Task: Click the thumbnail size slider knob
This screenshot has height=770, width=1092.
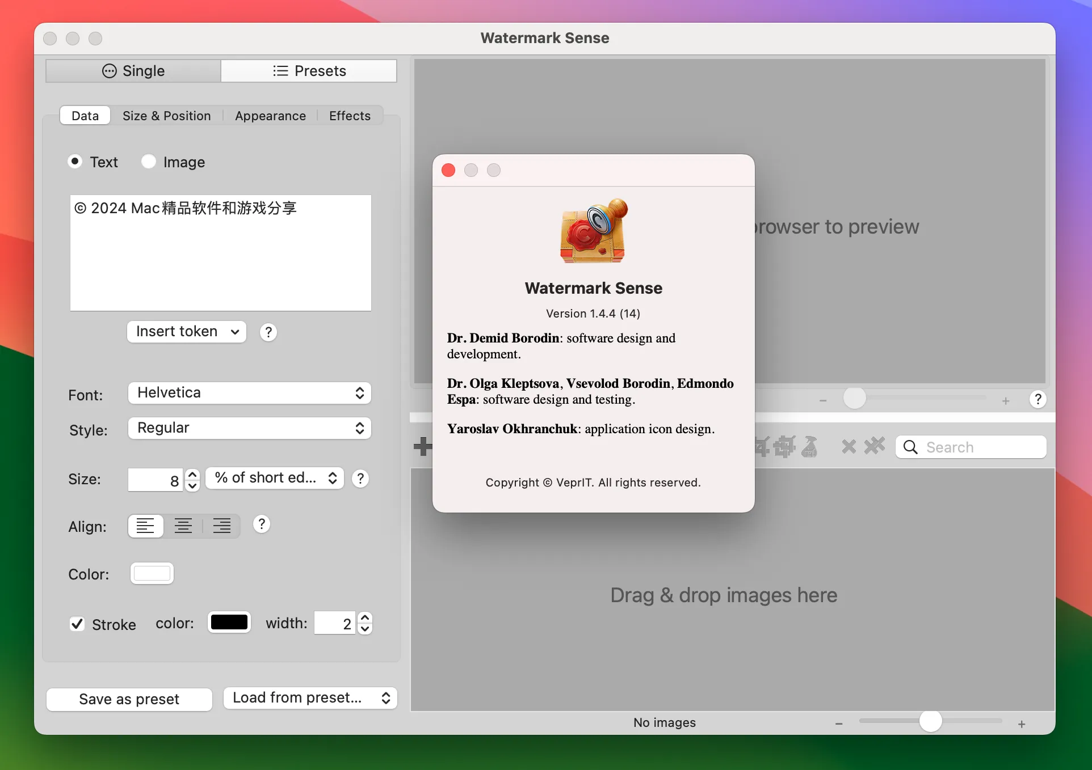Action: coord(931,721)
